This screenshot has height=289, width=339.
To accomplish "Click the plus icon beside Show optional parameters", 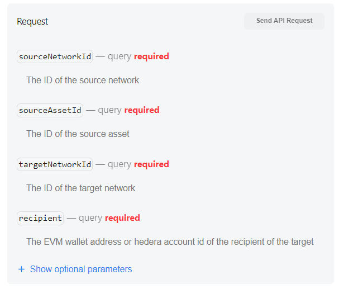I will tap(22, 269).
